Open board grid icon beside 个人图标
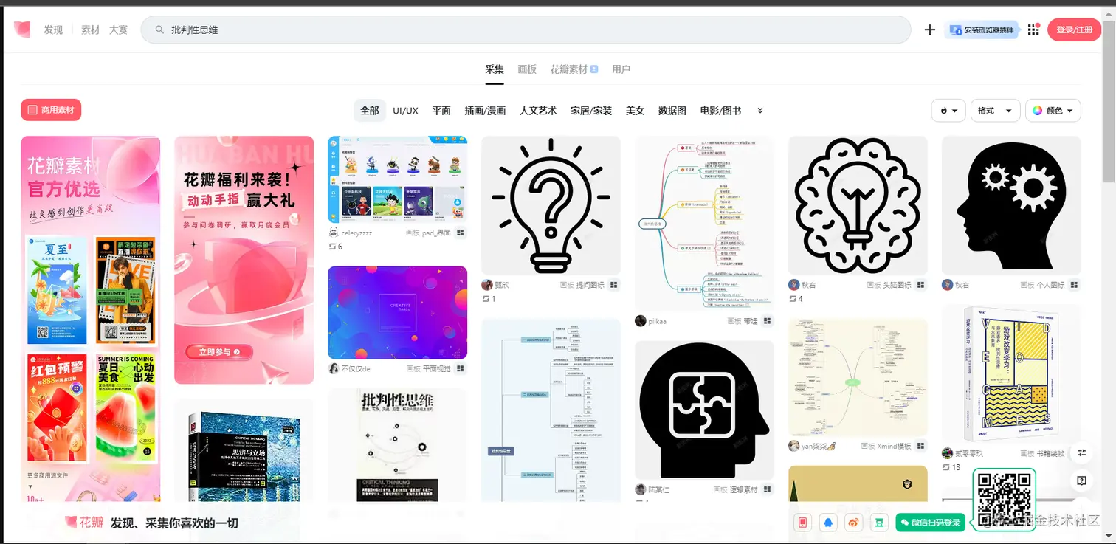The width and height of the screenshot is (1116, 544). tap(1075, 284)
